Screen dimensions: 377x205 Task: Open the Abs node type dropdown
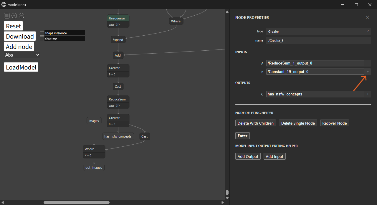tap(22, 55)
